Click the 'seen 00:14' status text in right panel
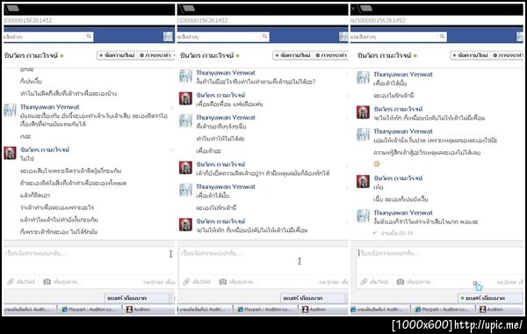 pyautogui.click(x=397, y=233)
